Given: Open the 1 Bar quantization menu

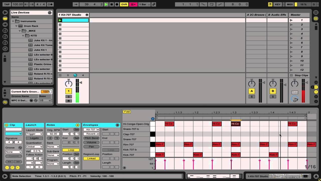Looking at the screenshot, I should coord(144,4).
